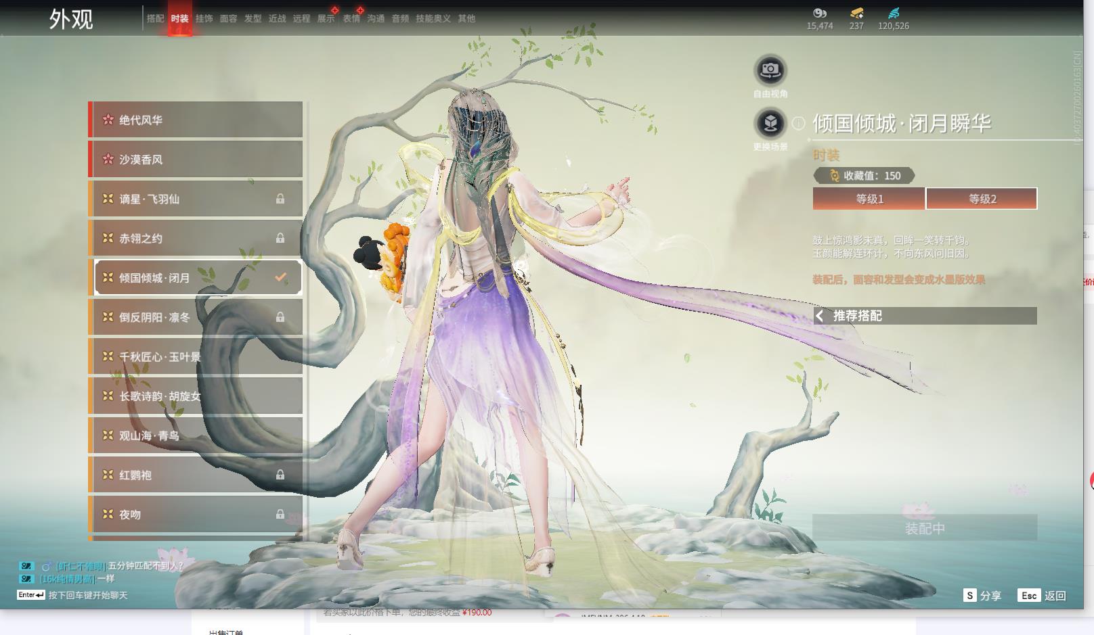Click the lock icon on 夜吻
The height and width of the screenshot is (635, 1094).
(280, 515)
